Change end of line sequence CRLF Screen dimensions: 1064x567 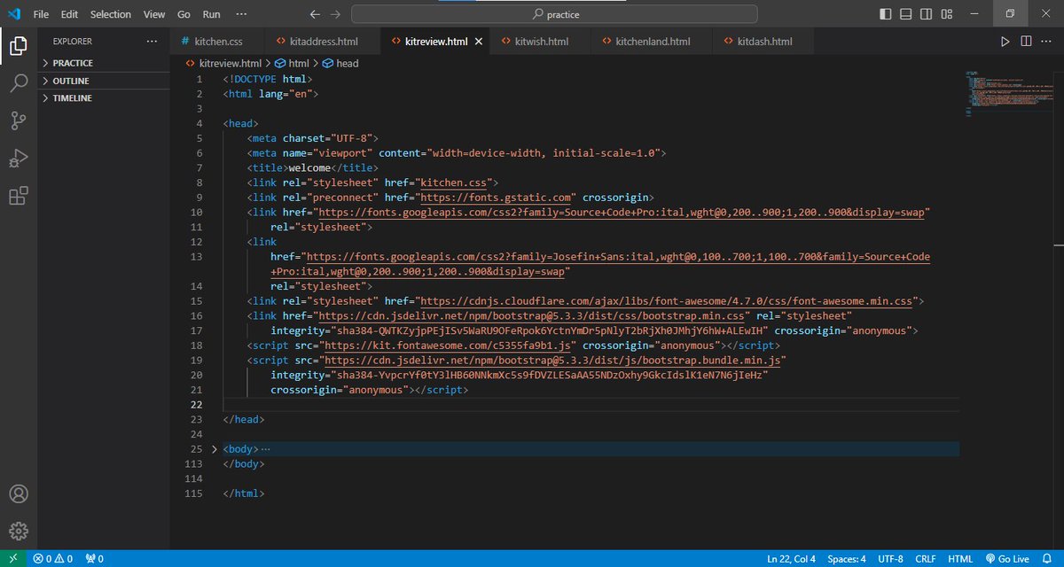point(926,559)
